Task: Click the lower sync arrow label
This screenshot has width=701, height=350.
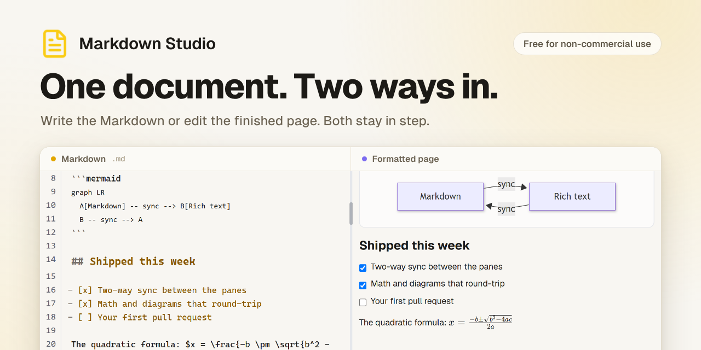Action: 507,208
